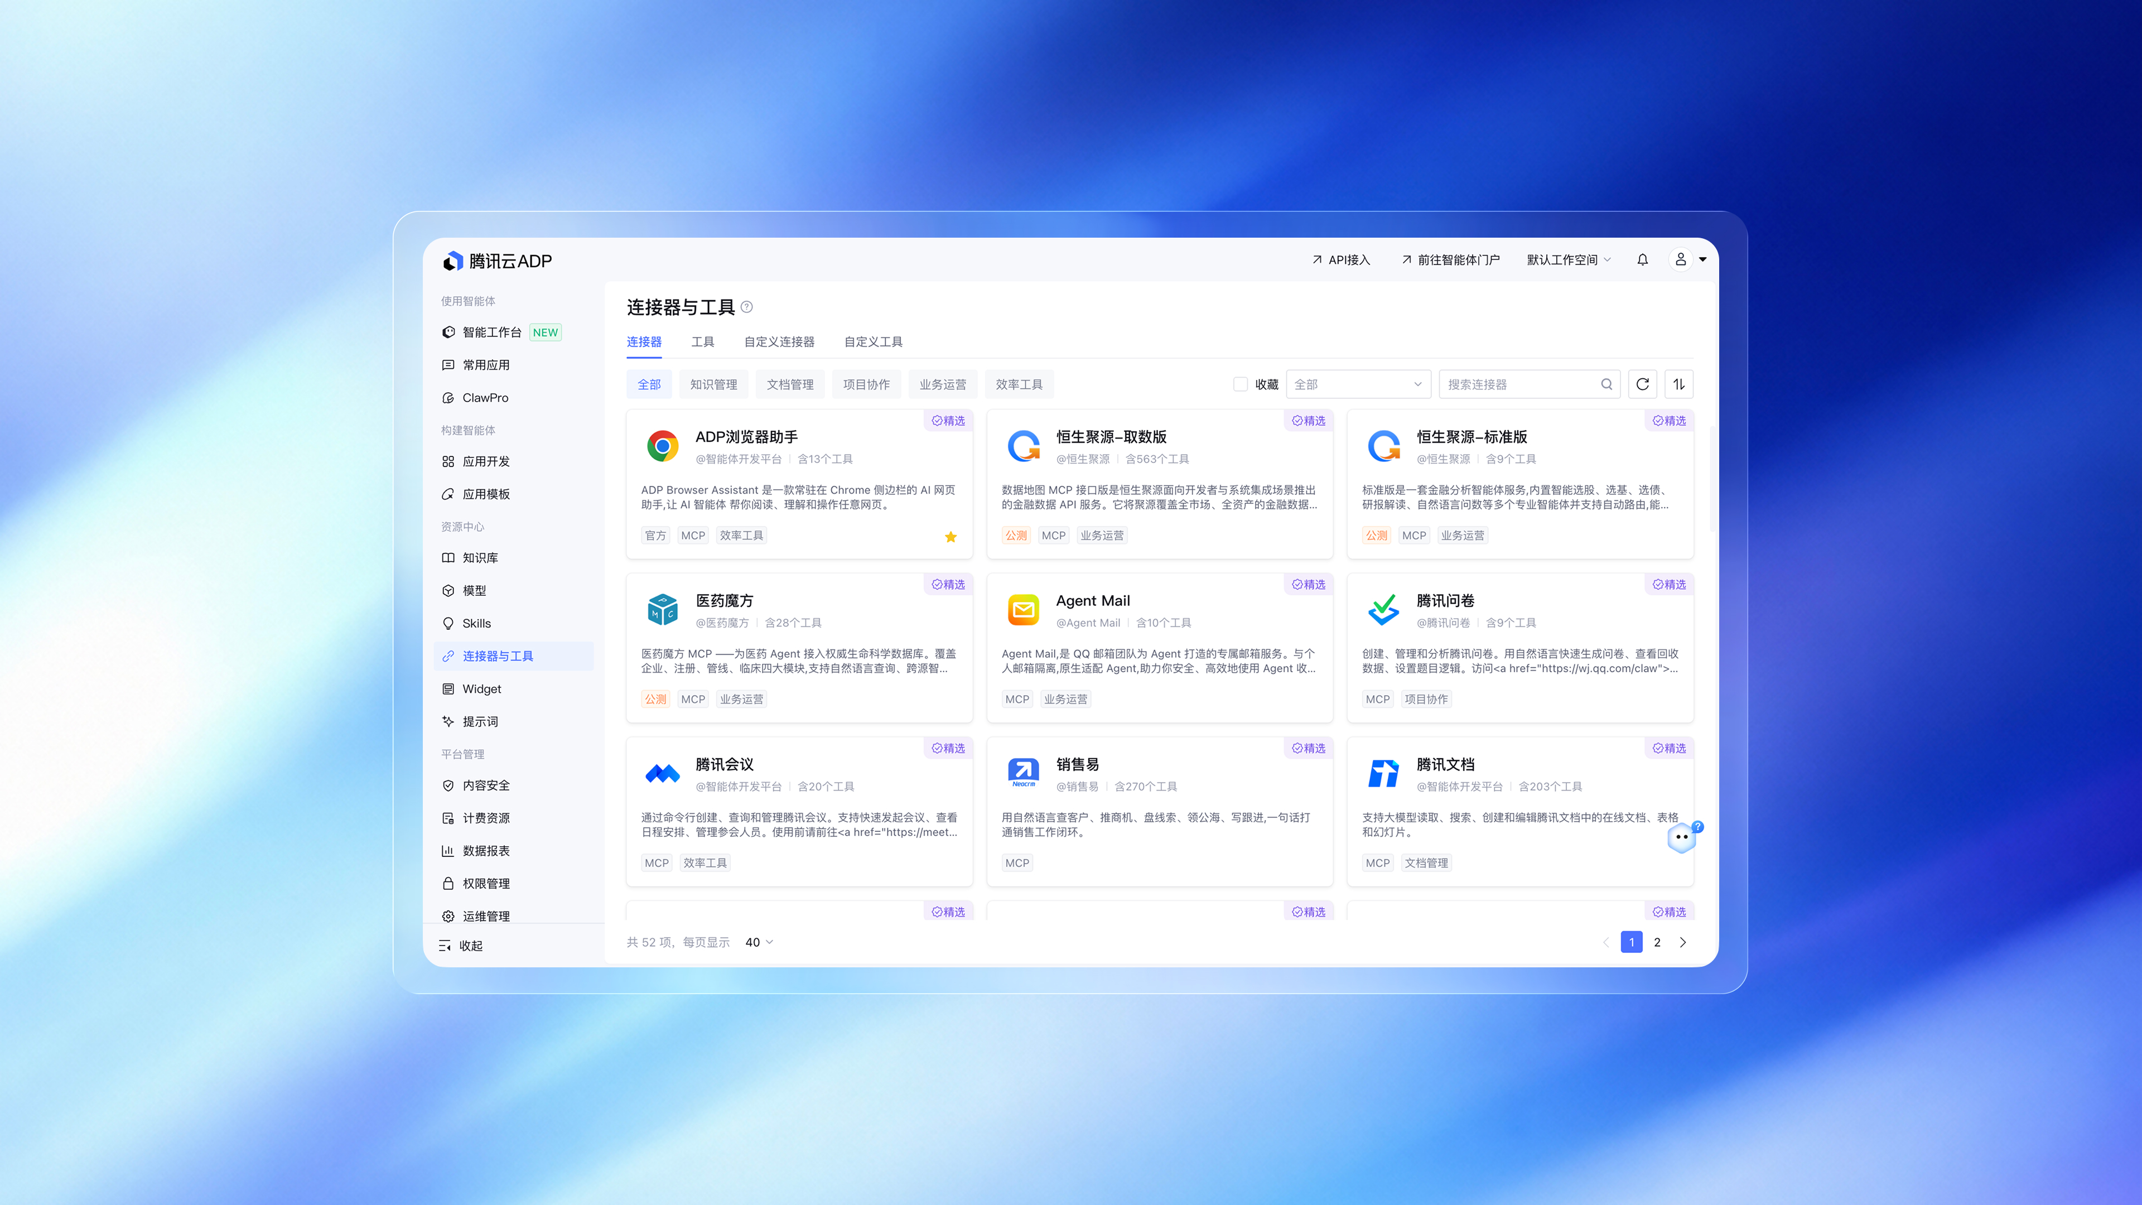Screen dimensions: 2142x1205
Task: Click the 腾讯文档 logo icon
Action: click(x=1383, y=774)
